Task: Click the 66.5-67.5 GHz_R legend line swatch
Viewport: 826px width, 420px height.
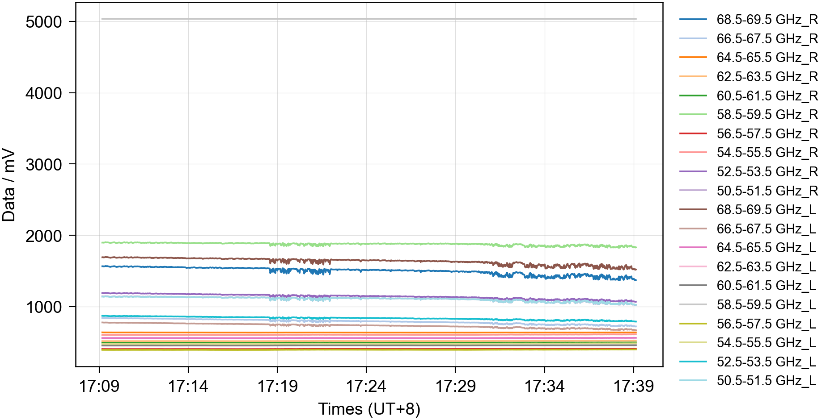Action: tap(693, 39)
